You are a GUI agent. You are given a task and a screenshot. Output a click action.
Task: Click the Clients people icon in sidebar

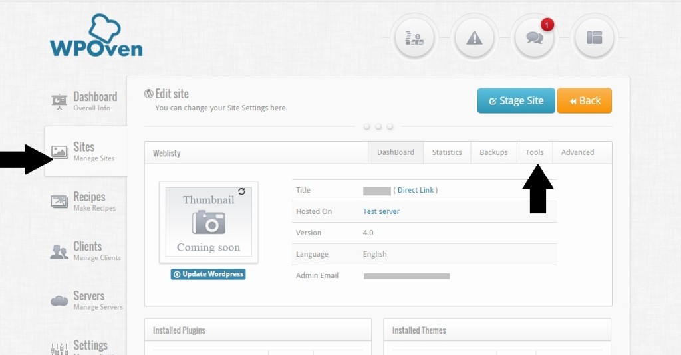59,252
